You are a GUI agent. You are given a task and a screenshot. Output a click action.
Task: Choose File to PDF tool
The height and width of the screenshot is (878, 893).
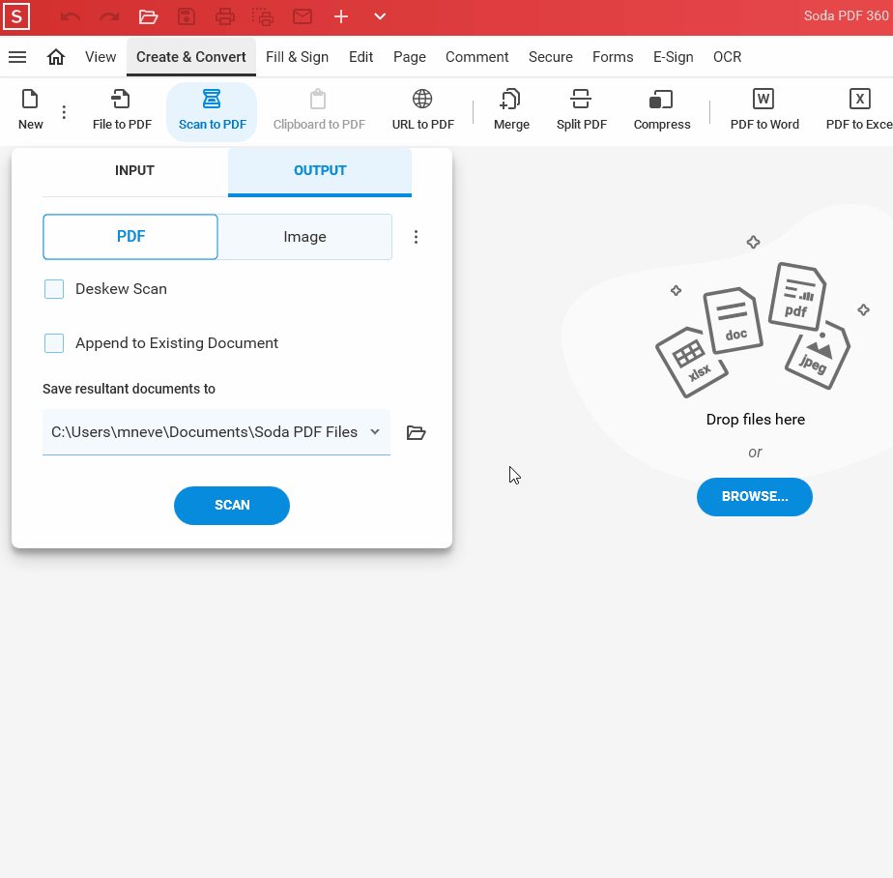(122, 110)
